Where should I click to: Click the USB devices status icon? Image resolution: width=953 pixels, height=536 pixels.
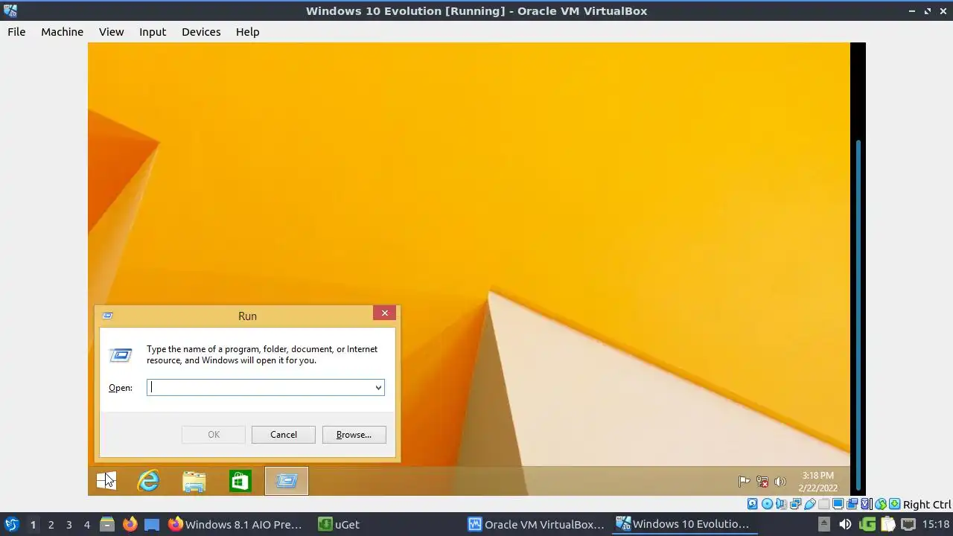[809, 504]
